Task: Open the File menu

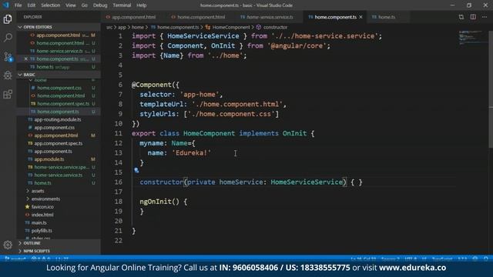Action: click(x=18, y=5)
